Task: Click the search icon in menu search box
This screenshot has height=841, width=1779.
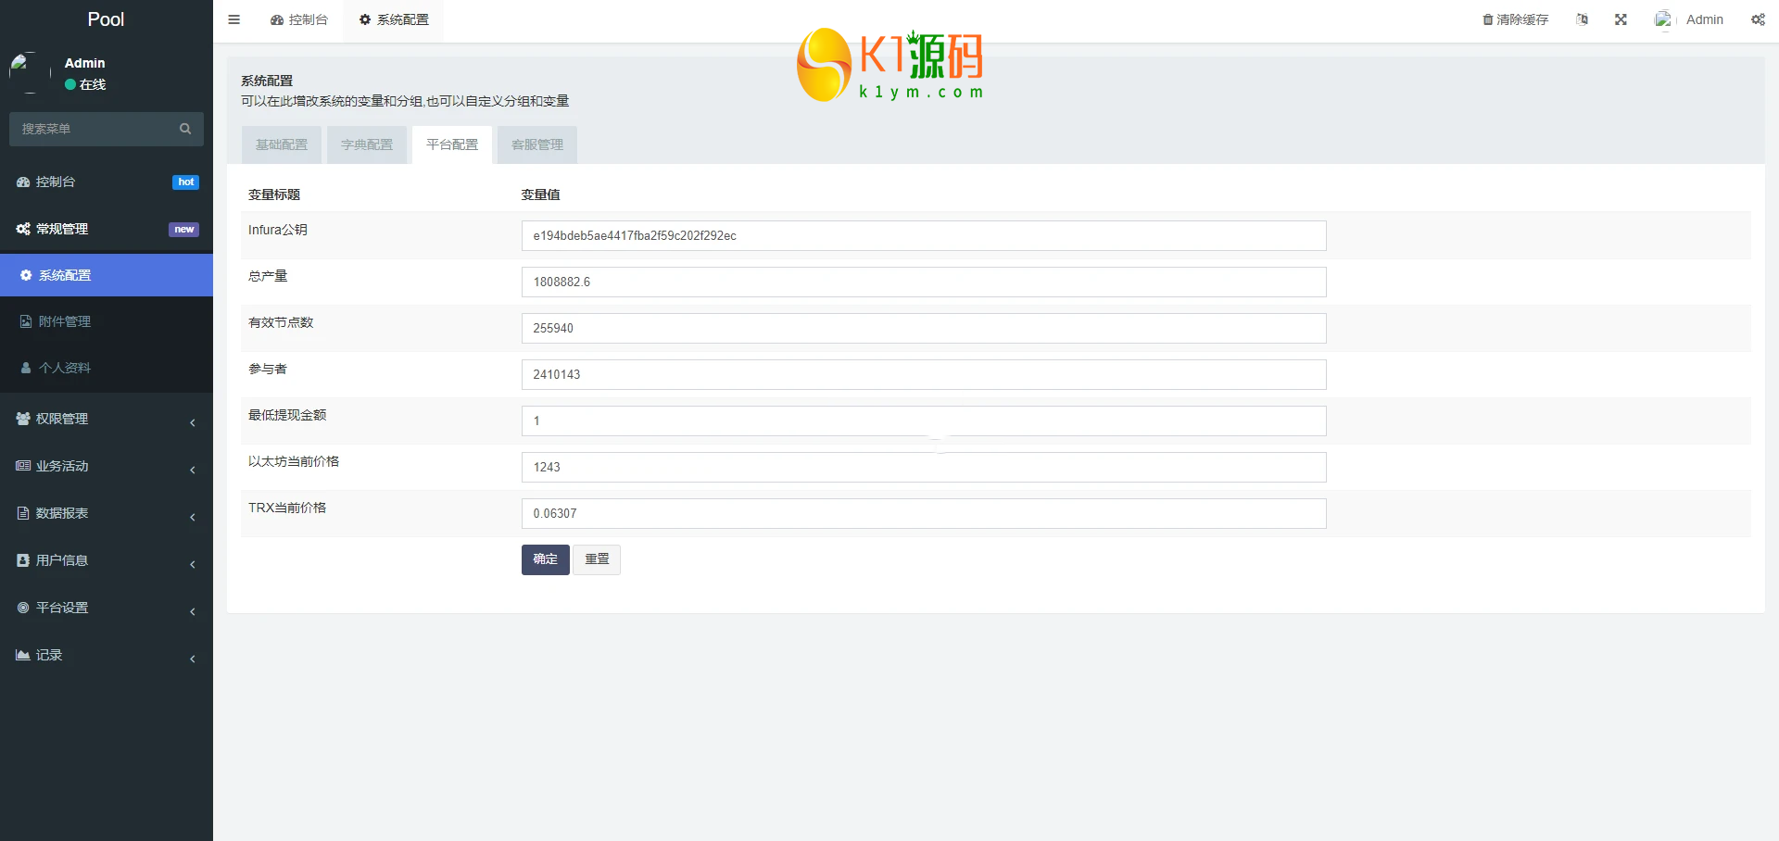Action: [x=185, y=129]
